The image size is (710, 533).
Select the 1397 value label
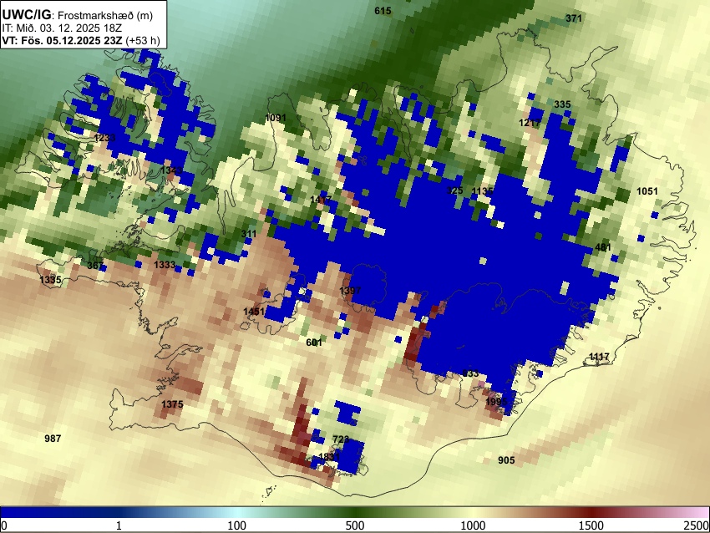[350, 290]
